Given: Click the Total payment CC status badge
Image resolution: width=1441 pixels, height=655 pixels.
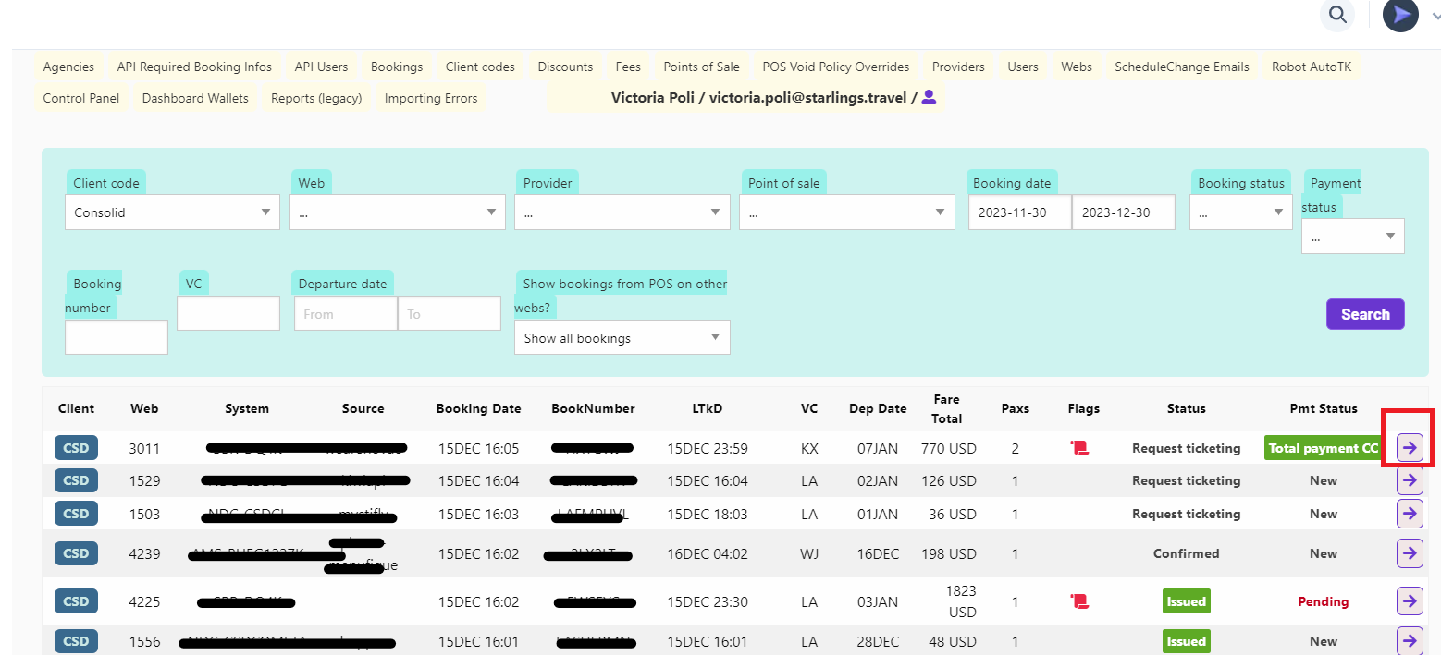Looking at the screenshot, I should 1324,448.
